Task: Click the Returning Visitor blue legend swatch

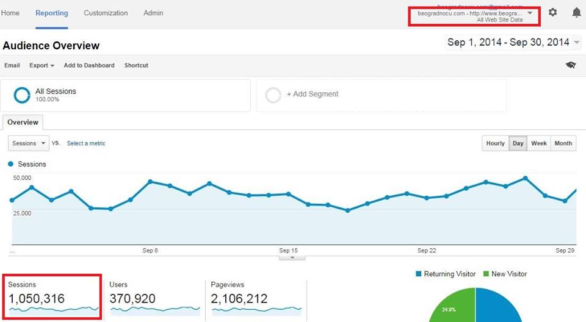Action: [419, 274]
